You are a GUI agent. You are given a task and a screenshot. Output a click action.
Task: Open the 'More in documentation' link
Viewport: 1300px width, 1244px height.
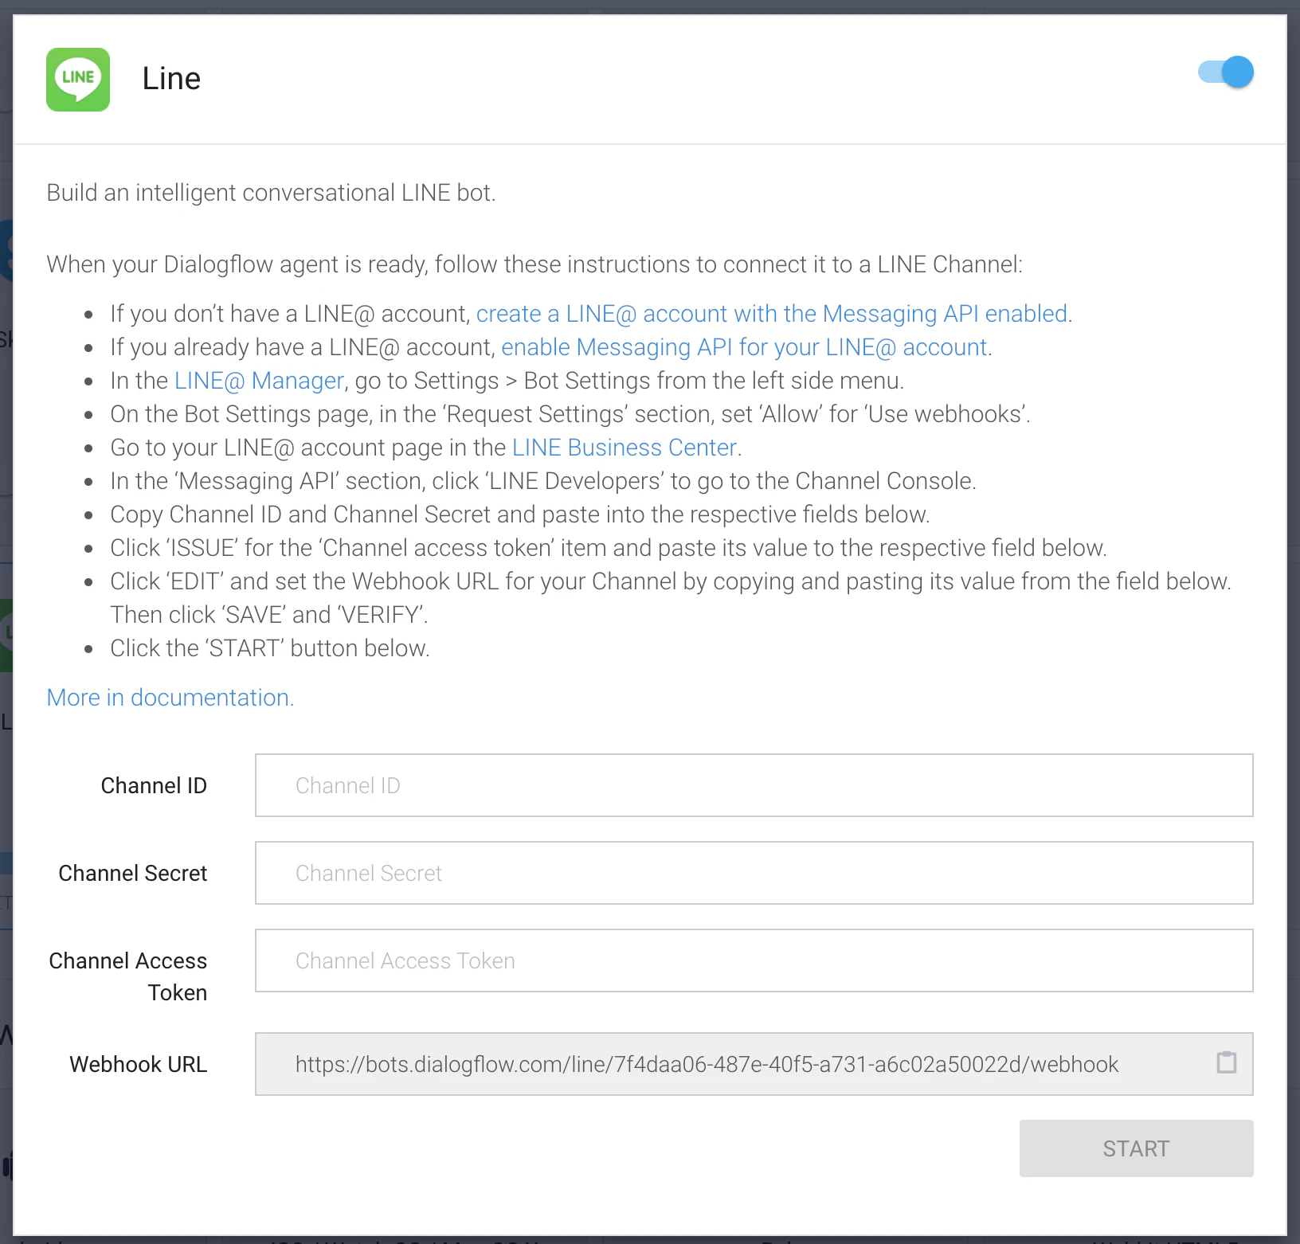click(170, 698)
